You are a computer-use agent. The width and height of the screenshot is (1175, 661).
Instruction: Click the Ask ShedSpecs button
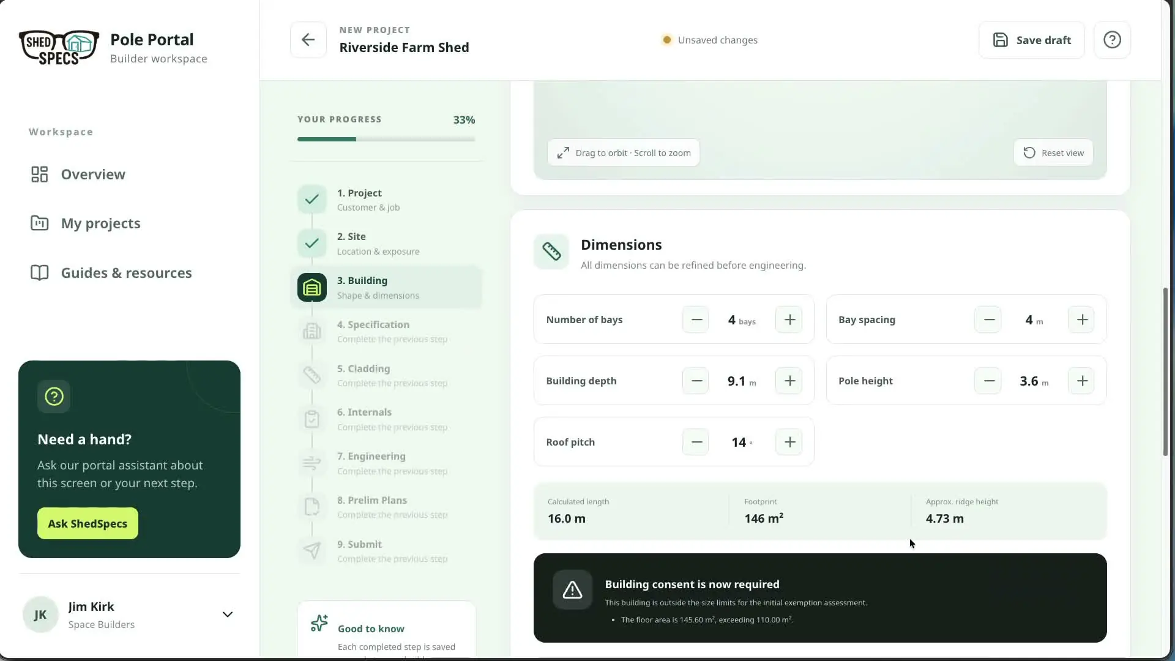pos(88,523)
